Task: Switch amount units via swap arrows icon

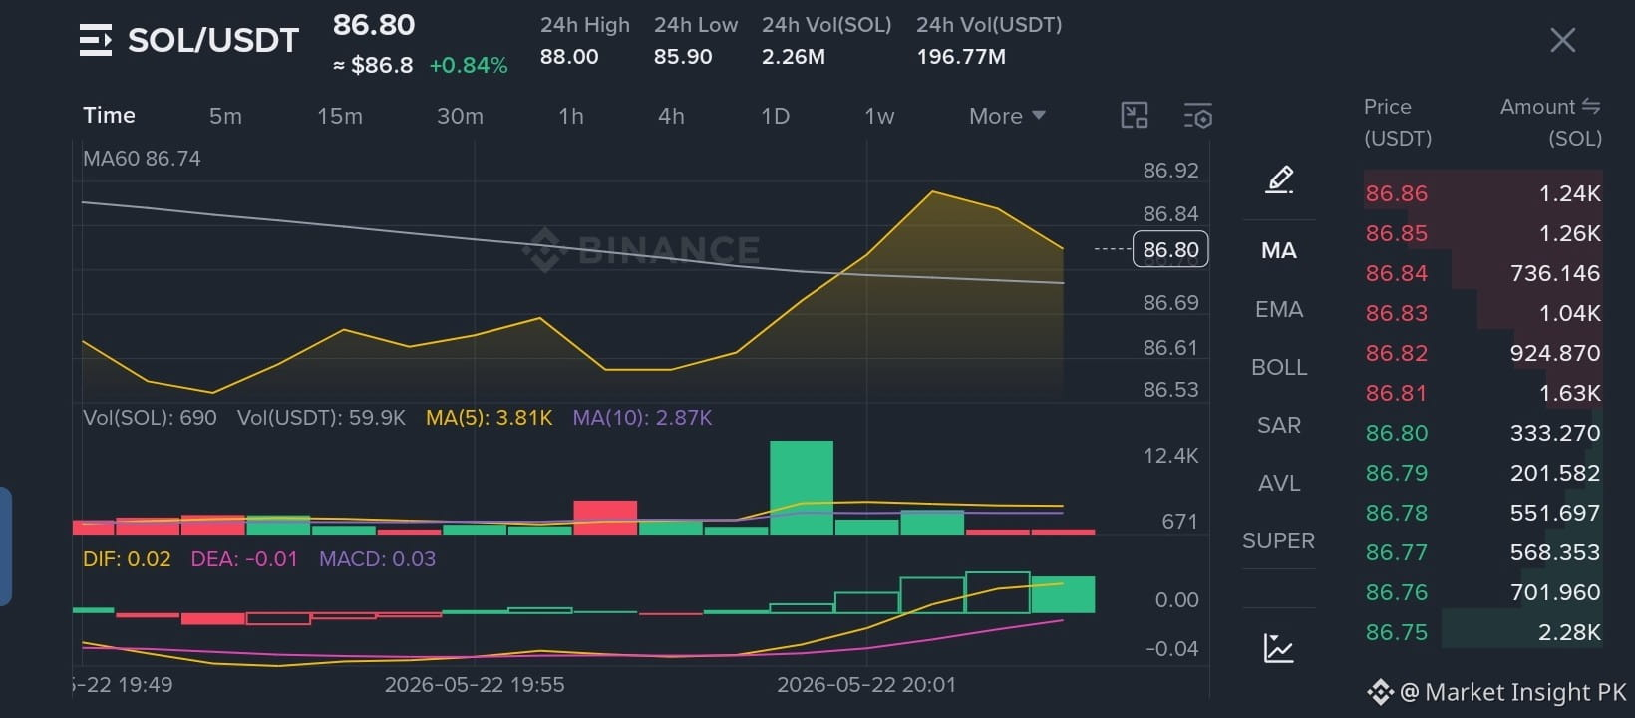Action: point(1591,106)
